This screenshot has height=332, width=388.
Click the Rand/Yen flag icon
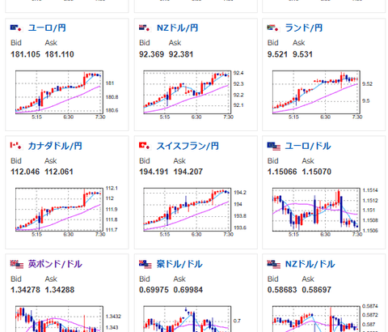tap(273, 28)
